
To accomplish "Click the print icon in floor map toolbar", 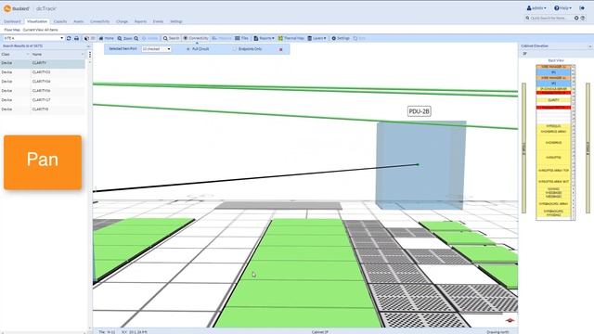I will pyautogui.click(x=76, y=38).
